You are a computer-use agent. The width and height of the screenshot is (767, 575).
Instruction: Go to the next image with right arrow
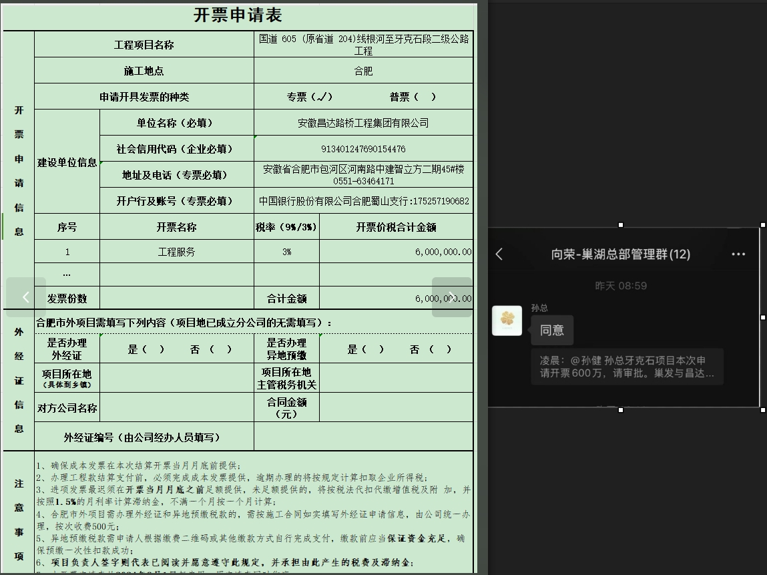452,297
